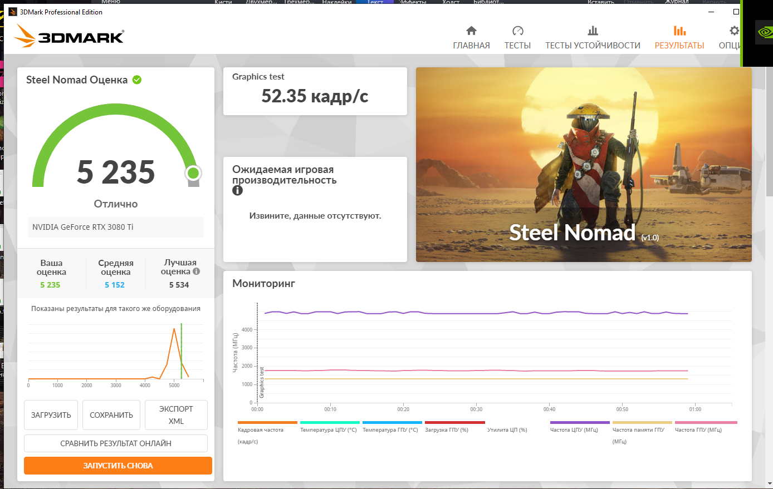The width and height of the screenshot is (773, 489).
Task: Click СРАВНИТЬ РЕЗУЛЬТАТ ОНЛАЙН button
Action: coord(116,443)
